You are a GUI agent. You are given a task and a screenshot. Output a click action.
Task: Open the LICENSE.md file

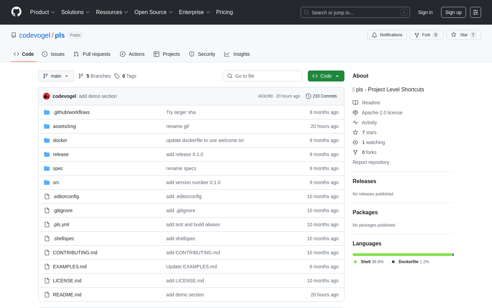pos(67,281)
